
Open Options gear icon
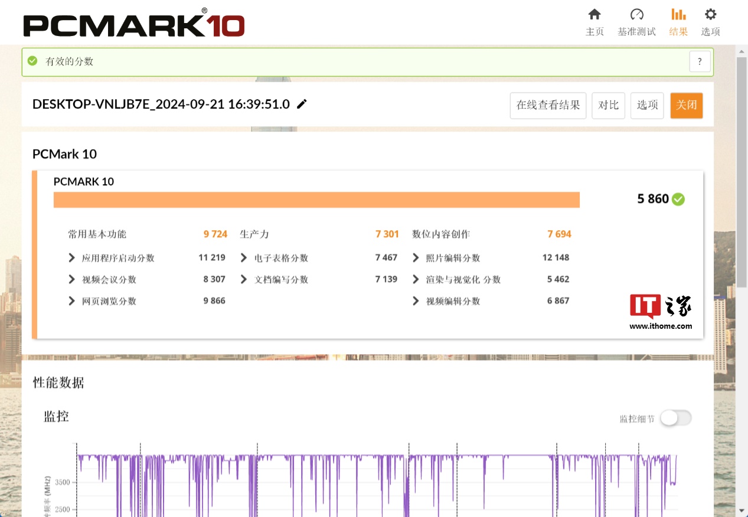710,15
